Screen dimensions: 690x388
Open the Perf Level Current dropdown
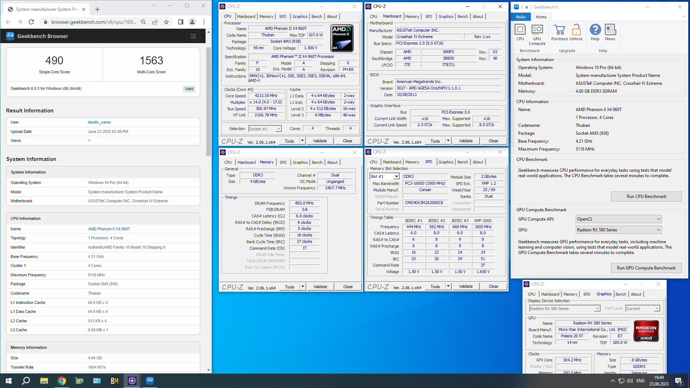click(643, 309)
